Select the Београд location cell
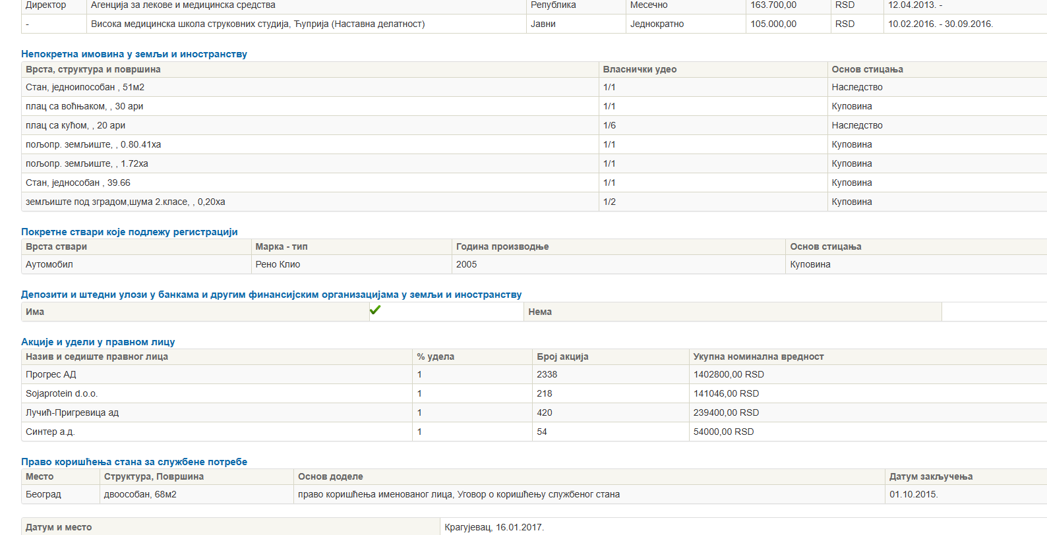Viewport: 1047px width, 535px height. click(x=43, y=494)
